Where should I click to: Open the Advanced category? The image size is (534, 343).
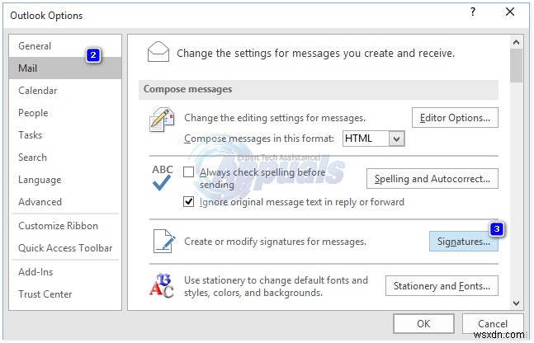click(65, 202)
